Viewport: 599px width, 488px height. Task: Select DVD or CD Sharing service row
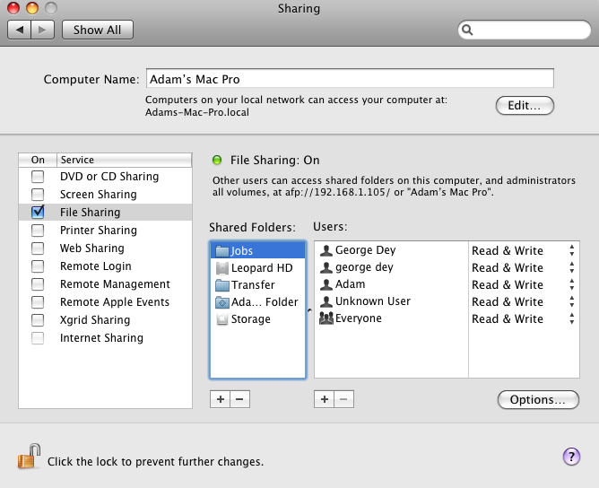(105, 177)
